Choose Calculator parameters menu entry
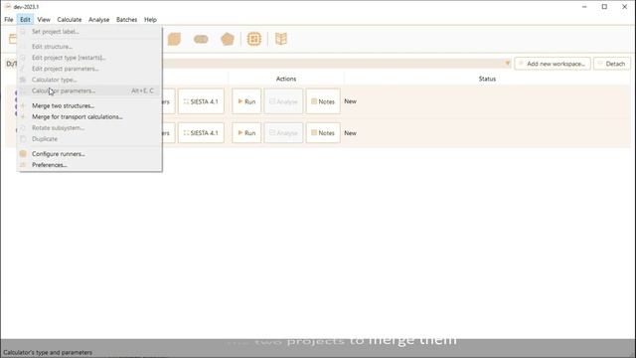The height and width of the screenshot is (358, 636). 89,90
